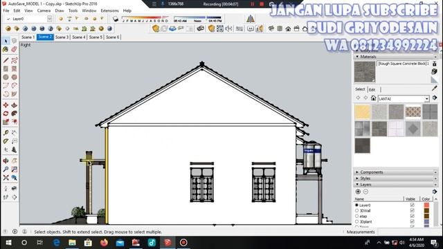The width and height of the screenshot is (443, 249).
Task: Select the Circle tool
Action: [6, 77]
